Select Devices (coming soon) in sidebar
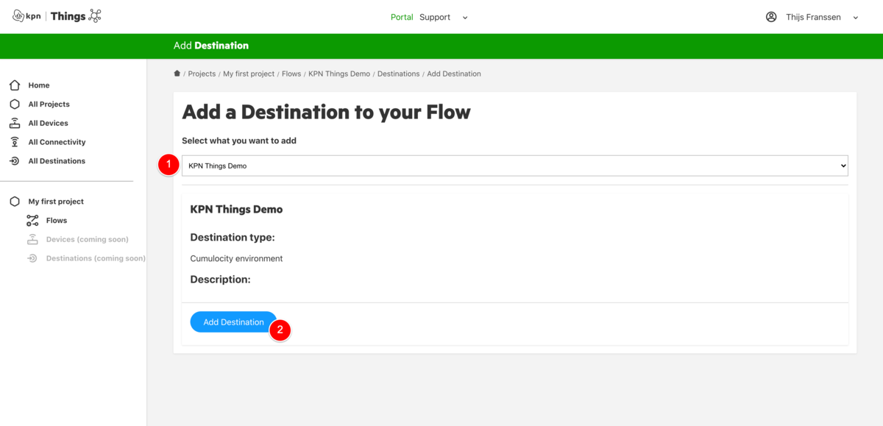Viewport: 883px width, 426px height. point(88,239)
